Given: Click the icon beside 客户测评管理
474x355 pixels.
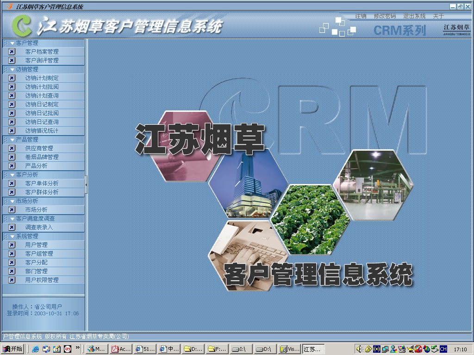Looking at the screenshot, I should click(12, 61).
